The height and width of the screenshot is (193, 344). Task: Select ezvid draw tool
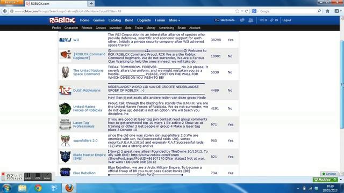[47, 176]
